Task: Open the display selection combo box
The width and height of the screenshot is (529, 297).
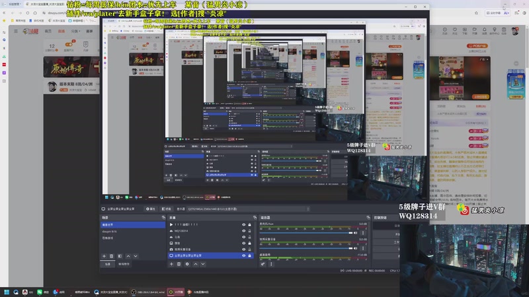Action: coord(249,209)
